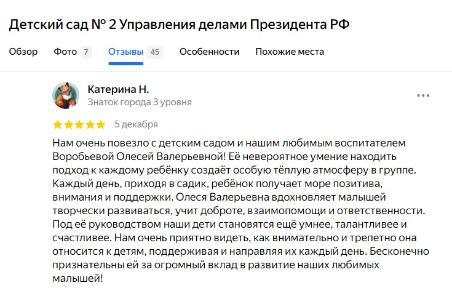This screenshot has height=288, width=452.
Task: Click the Знаток города 3 уровня label
Action: click(140, 102)
